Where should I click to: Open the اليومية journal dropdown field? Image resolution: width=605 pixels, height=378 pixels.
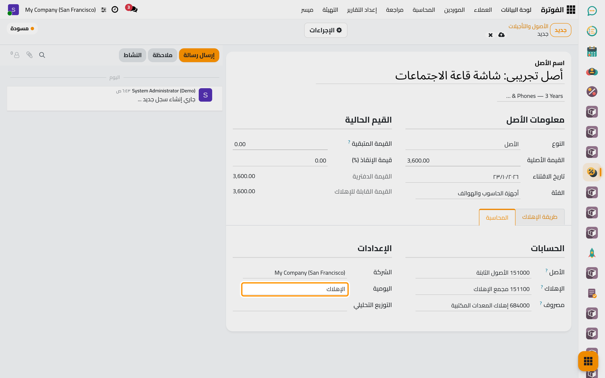(x=295, y=289)
